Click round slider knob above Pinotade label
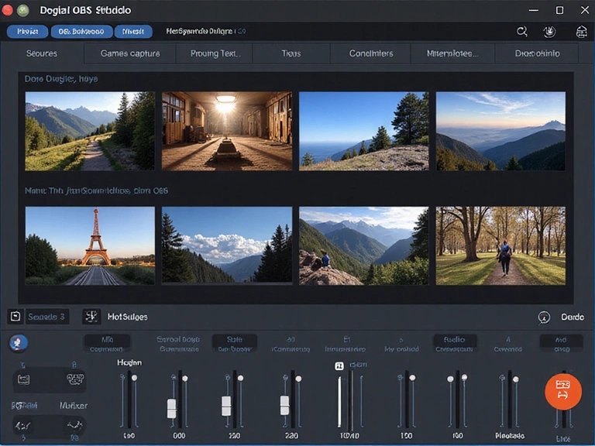Viewport: 595px width, 446px height. point(516,379)
